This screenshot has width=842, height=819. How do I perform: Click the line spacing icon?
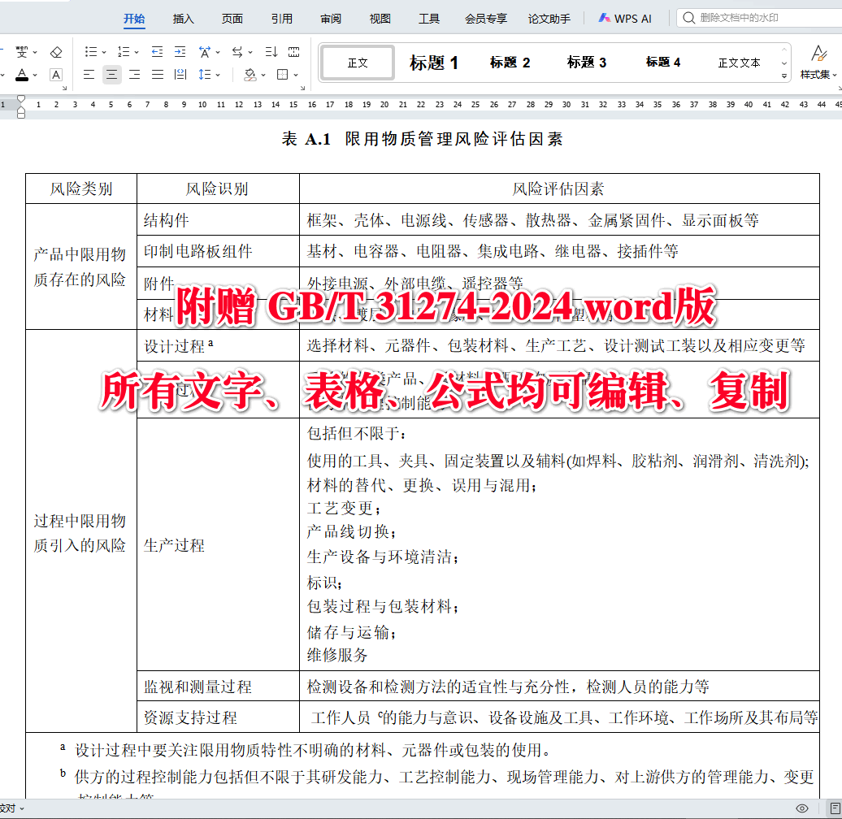coord(205,75)
